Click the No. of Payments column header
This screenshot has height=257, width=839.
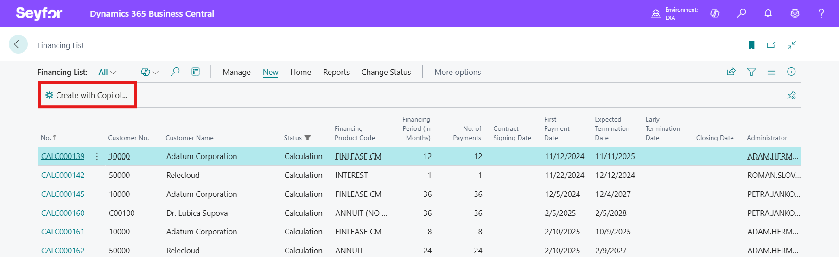tap(467, 133)
